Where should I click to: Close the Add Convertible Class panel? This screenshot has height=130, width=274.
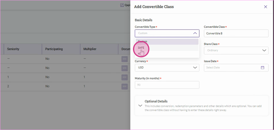(266, 7)
